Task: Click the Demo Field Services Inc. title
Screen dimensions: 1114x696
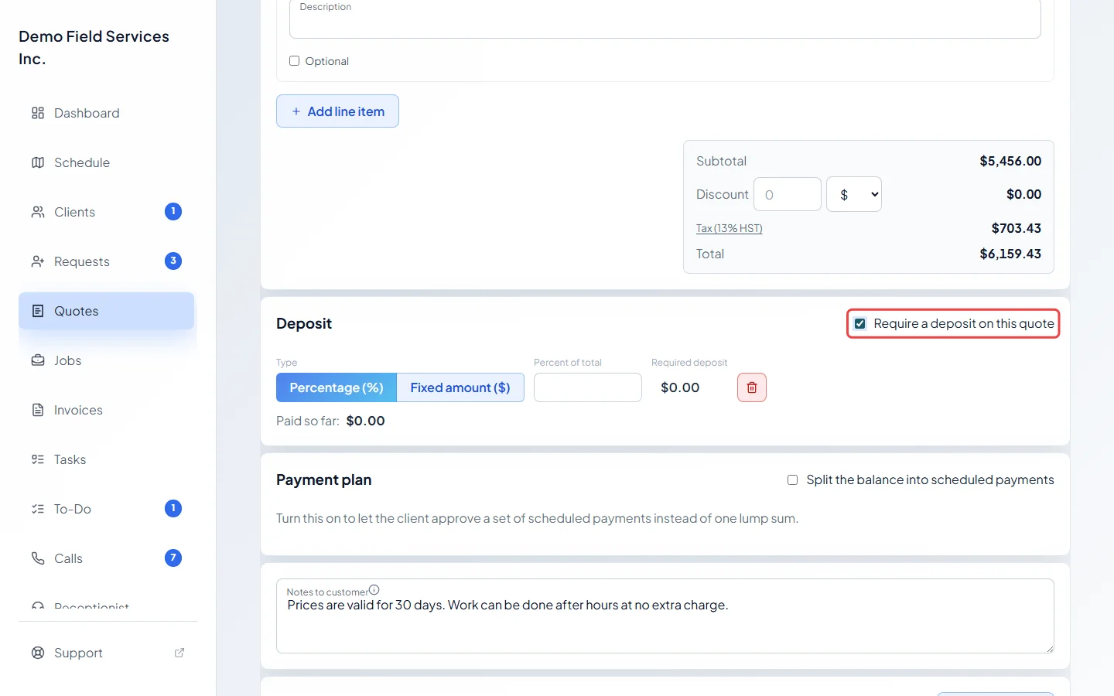Action: coord(94,47)
